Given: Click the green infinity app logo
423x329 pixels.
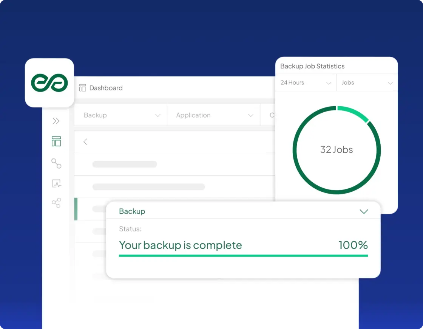Looking at the screenshot, I should pyautogui.click(x=49, y=83).
